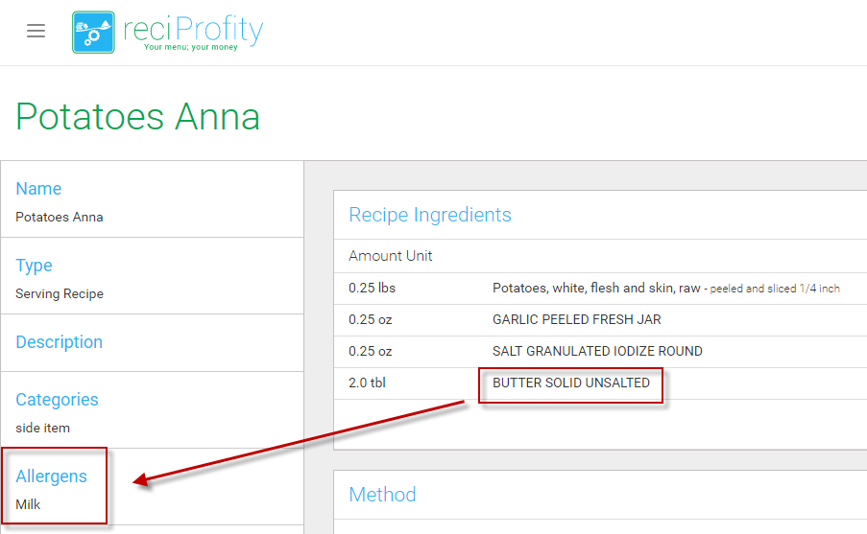Click the Milk allergen value
Viewport: 867px width, 534px height.
28,504
